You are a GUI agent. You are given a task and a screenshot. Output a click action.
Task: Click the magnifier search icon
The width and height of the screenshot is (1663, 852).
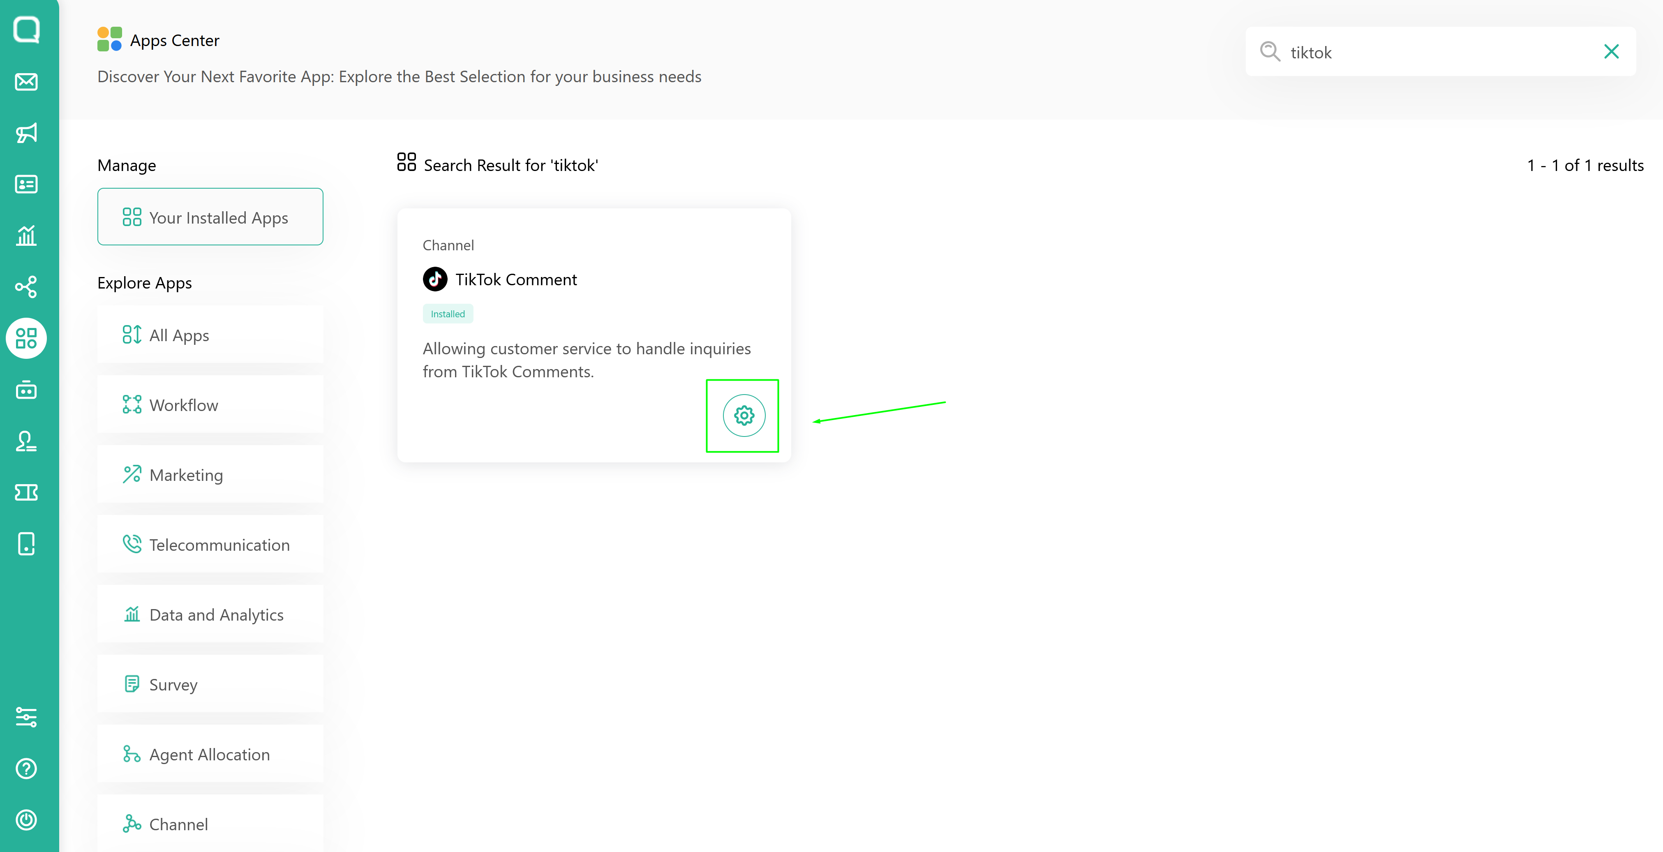(x=1270, y=52)
